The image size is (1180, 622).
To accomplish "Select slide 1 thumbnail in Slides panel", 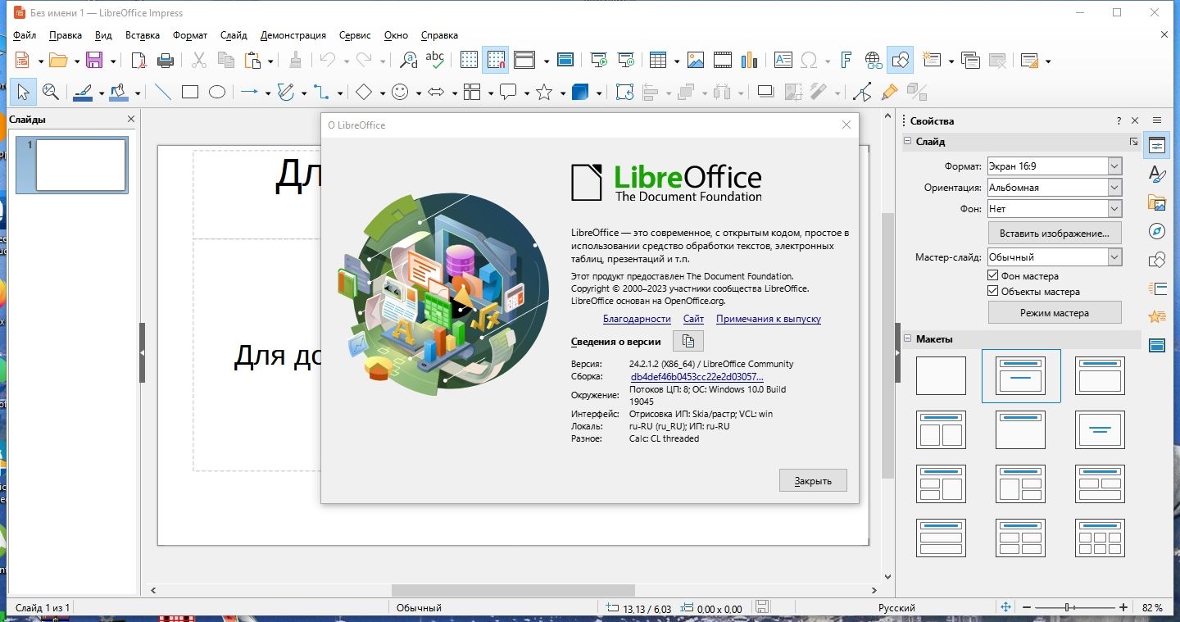I will click(x=71, y=165).
